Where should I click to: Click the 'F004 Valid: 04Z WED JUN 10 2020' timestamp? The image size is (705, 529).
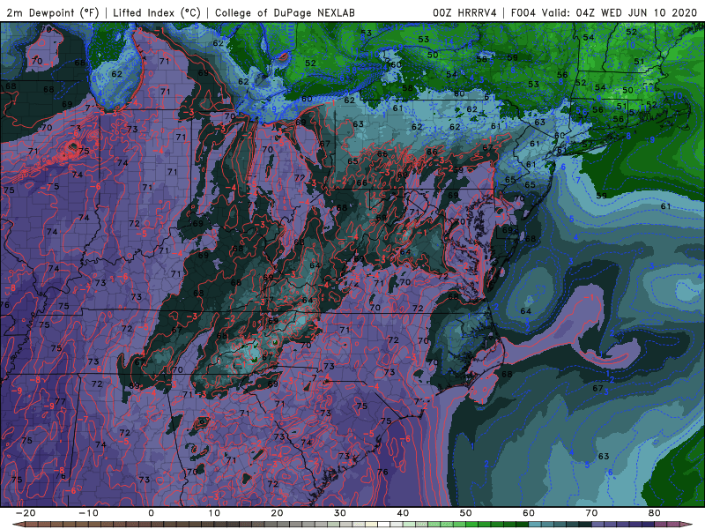point(604,12)
